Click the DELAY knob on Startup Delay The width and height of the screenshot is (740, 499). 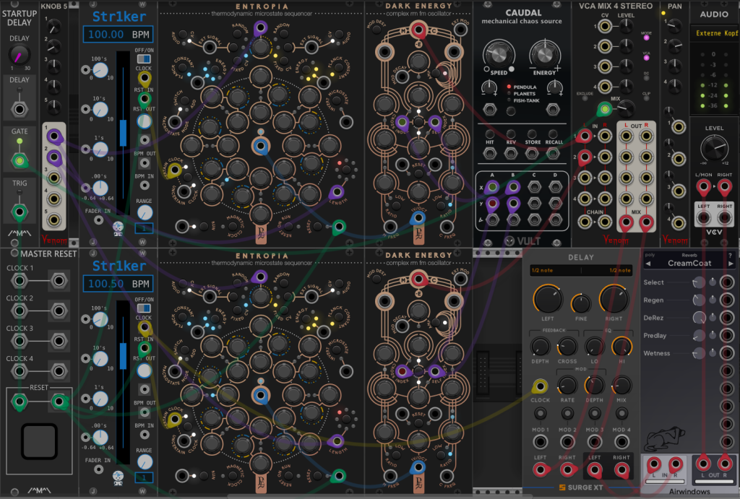point(20,55)
